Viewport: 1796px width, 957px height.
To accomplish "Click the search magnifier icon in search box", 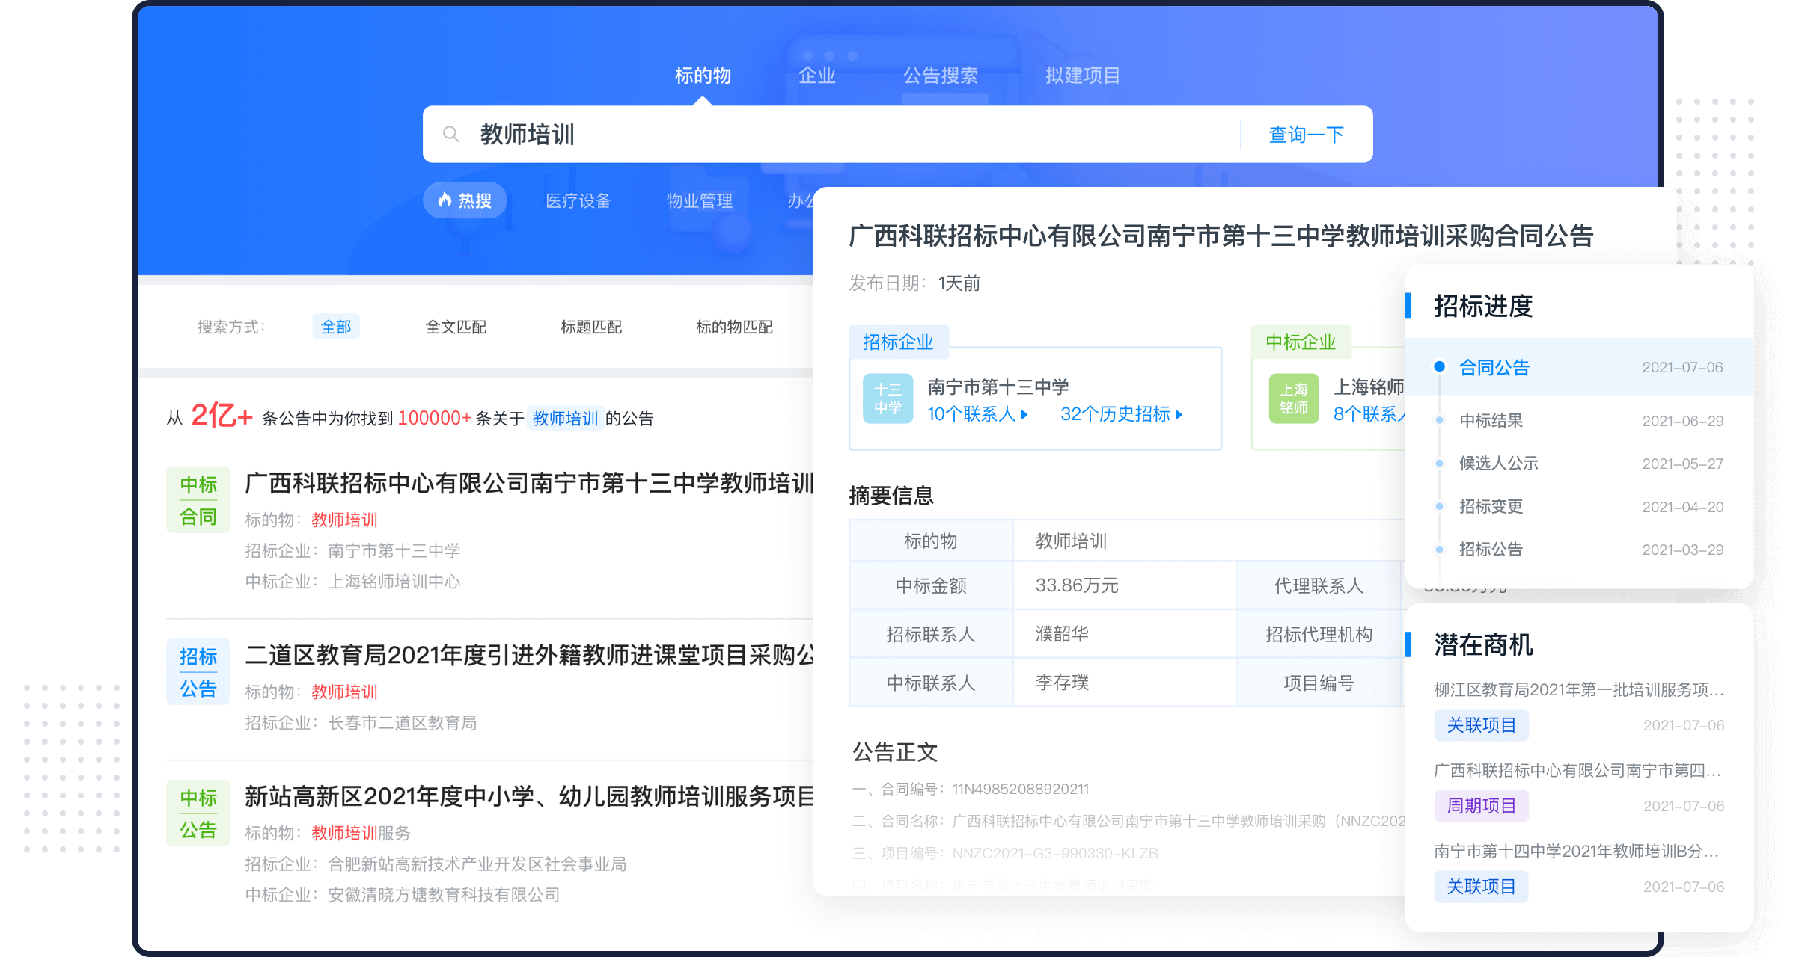I will (x=451, y=133).
